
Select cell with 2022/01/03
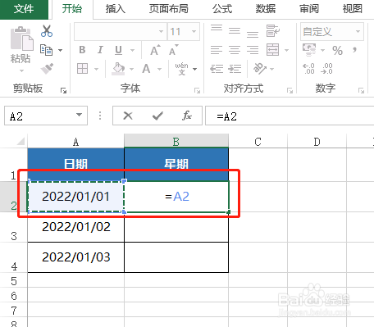click(x=76, y=257)
